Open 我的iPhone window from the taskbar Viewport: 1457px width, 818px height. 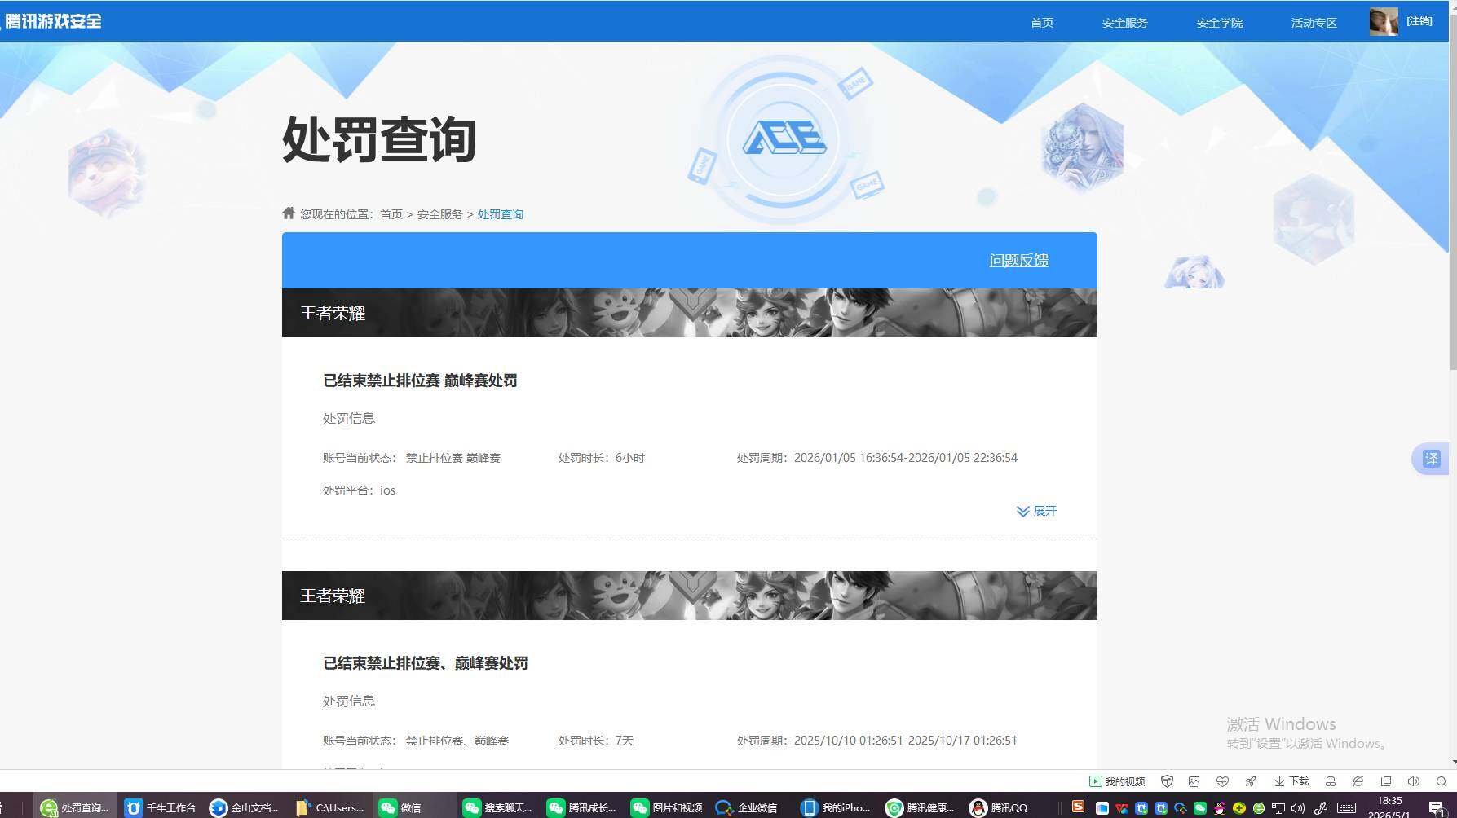click(837, 807)
